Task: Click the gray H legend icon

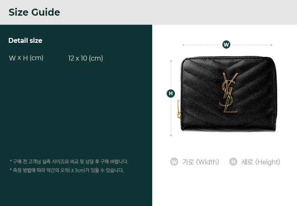Action: pos(233,162)
